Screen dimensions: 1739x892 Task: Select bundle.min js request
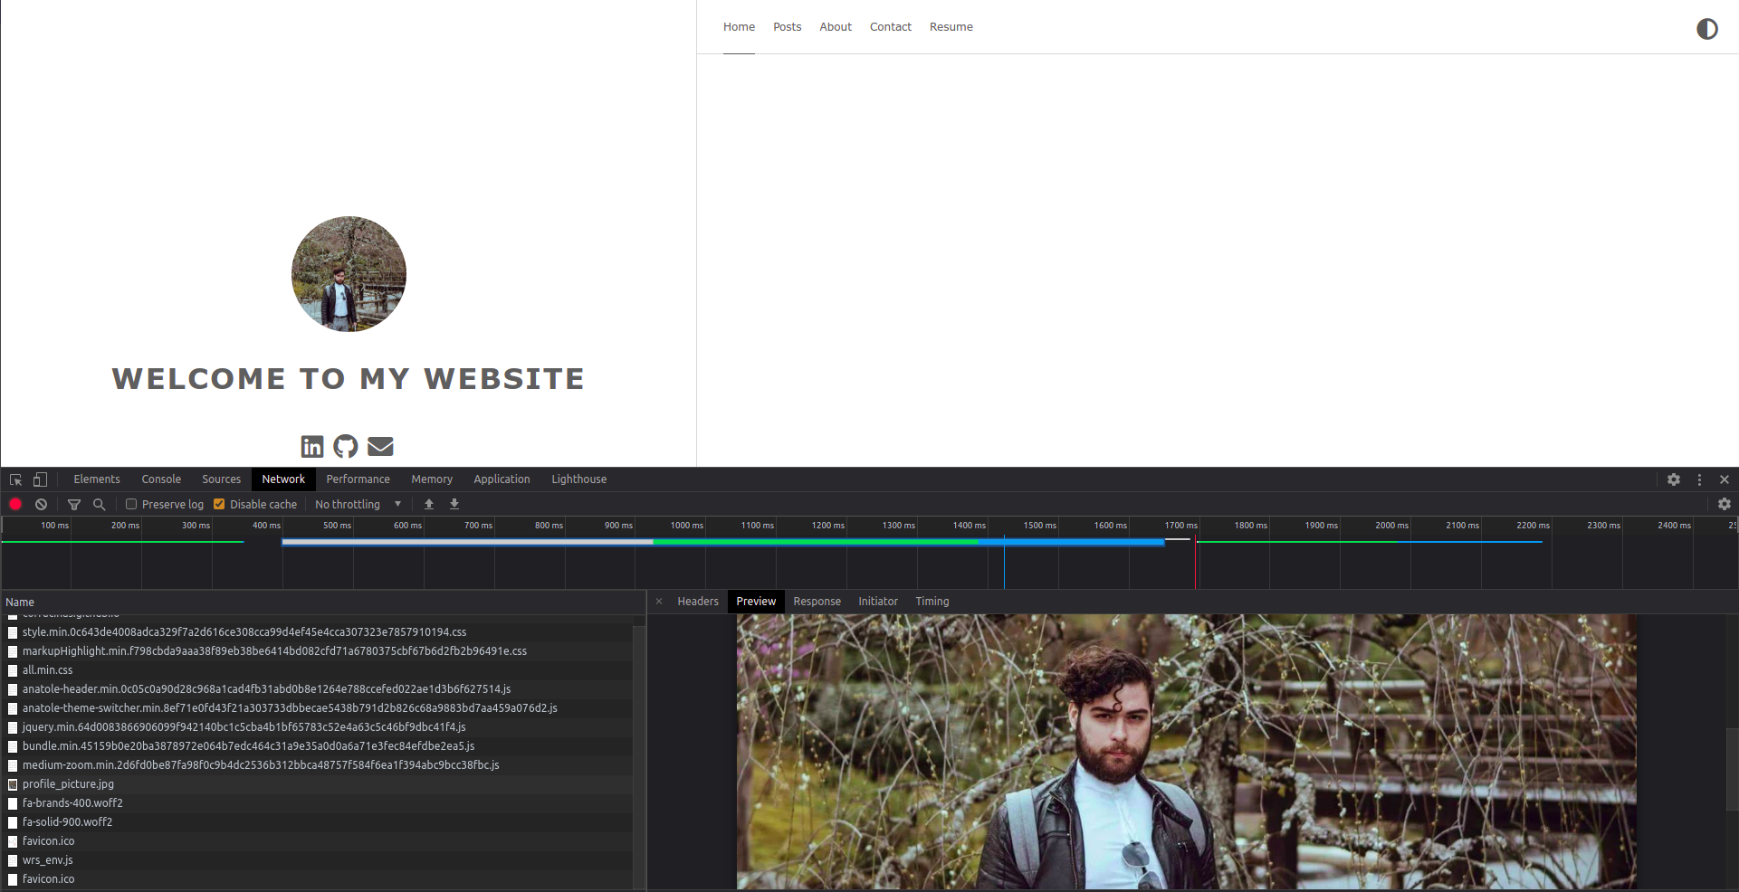317,746
